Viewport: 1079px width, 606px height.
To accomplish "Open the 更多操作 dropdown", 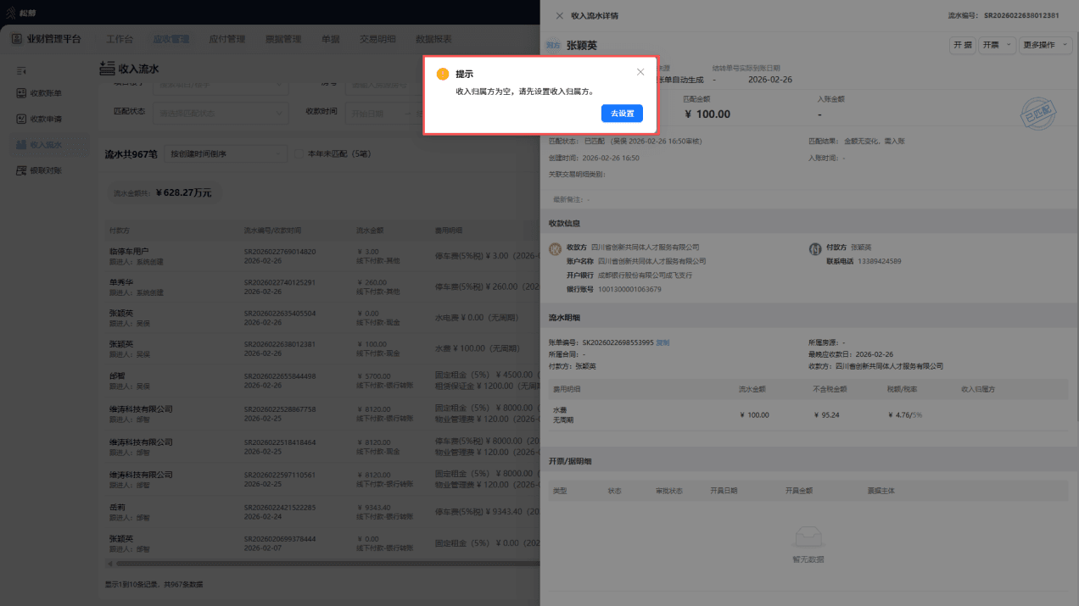I will [1045, 45].
